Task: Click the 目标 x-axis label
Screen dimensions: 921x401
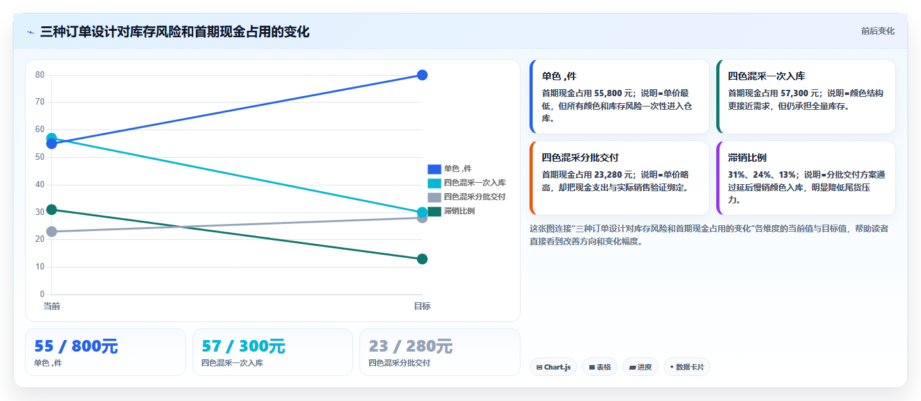Action: [422, 307]
